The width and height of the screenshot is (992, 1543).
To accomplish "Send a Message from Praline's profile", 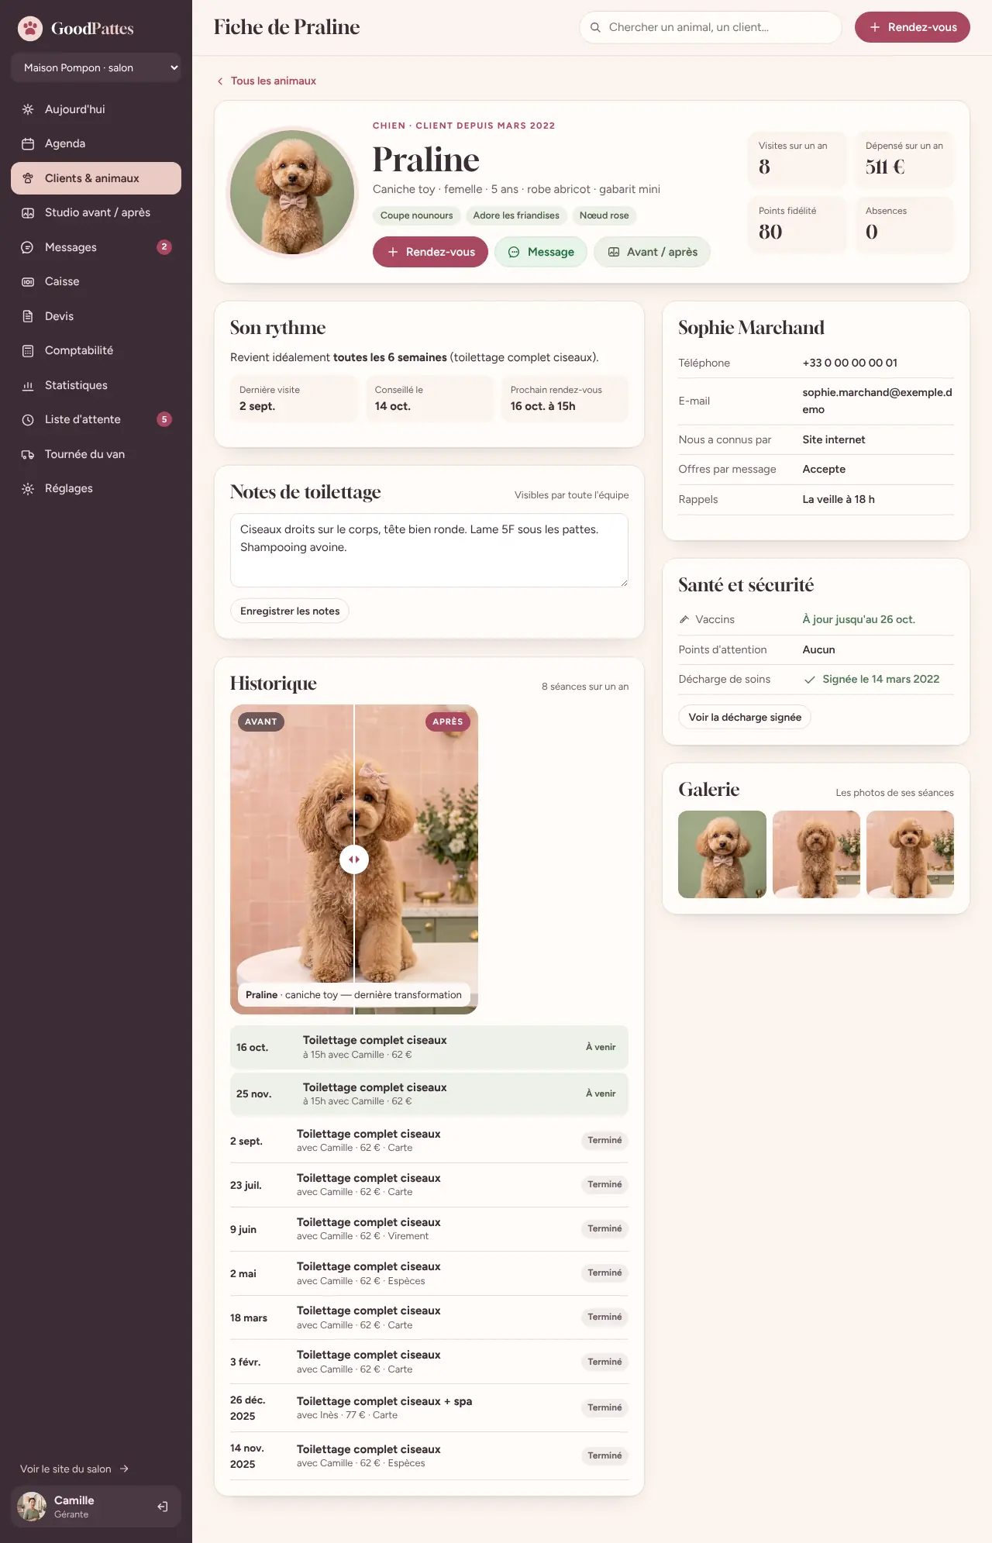I will (541, 252).
